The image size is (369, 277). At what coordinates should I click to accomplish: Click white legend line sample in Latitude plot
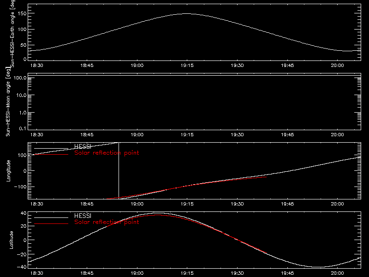point(51,217)
